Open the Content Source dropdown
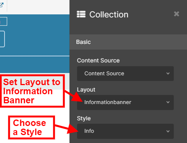Image resolution: width=187 pixels, height=143 pixels. coord(125,73)
